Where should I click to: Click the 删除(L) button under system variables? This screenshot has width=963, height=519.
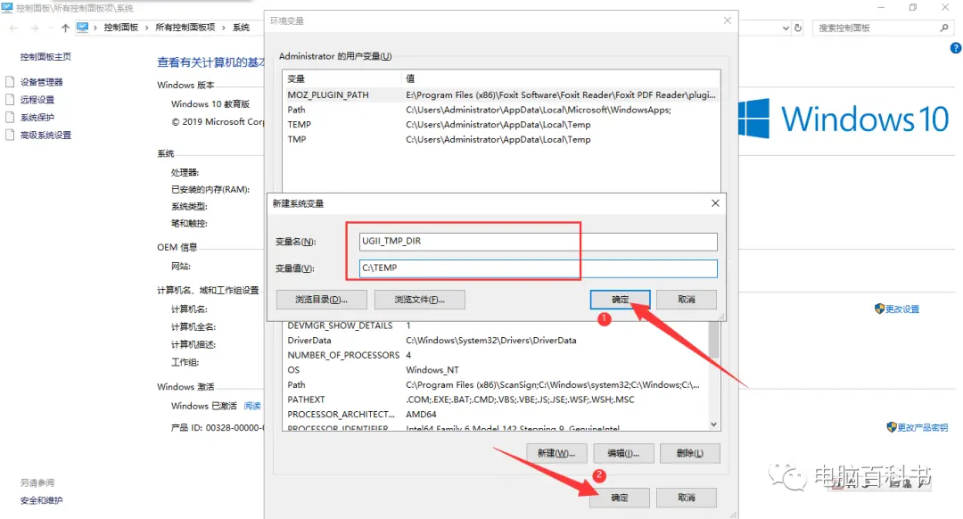689,453
